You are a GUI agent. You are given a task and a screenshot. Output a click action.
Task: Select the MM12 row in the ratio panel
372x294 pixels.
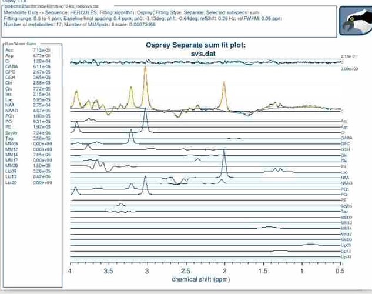pos(28,149)
